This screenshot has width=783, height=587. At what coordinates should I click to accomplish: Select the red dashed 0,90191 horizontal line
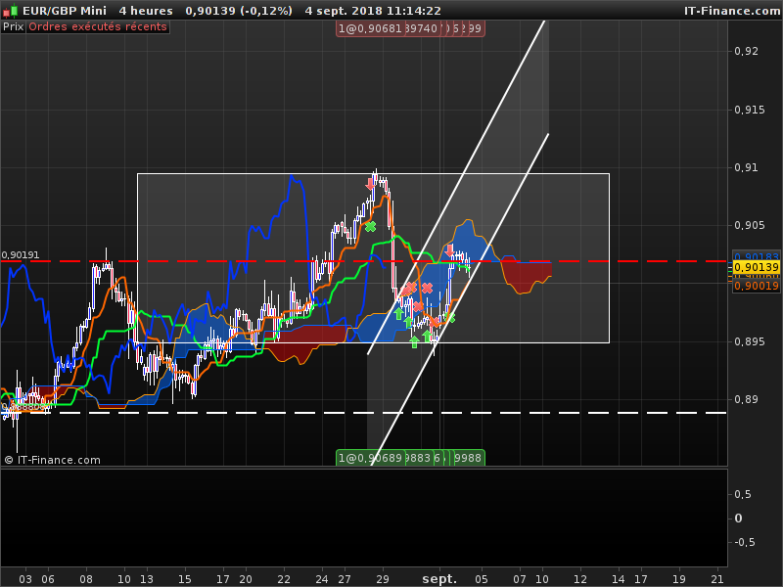pos(363,261)
